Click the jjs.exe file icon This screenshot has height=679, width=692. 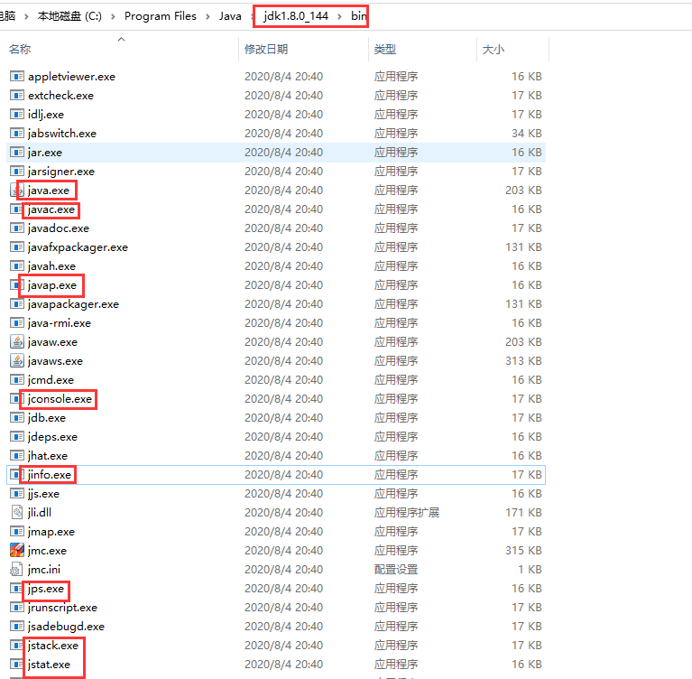point(17,494)
